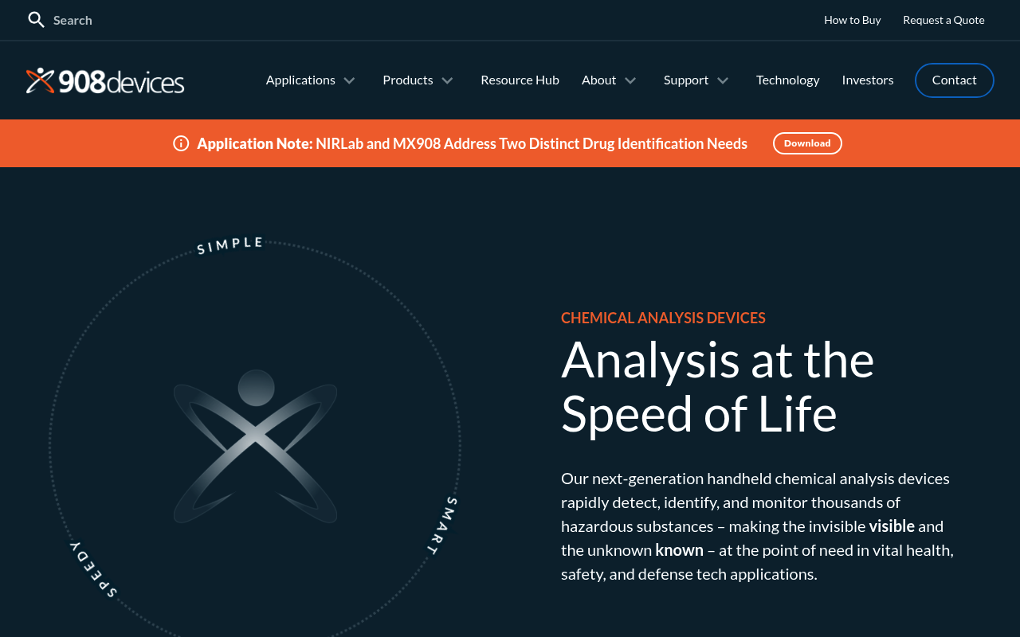
Task: Click 'Analysis at the Speed of Life' headline
Action: (x=717, y=386)
